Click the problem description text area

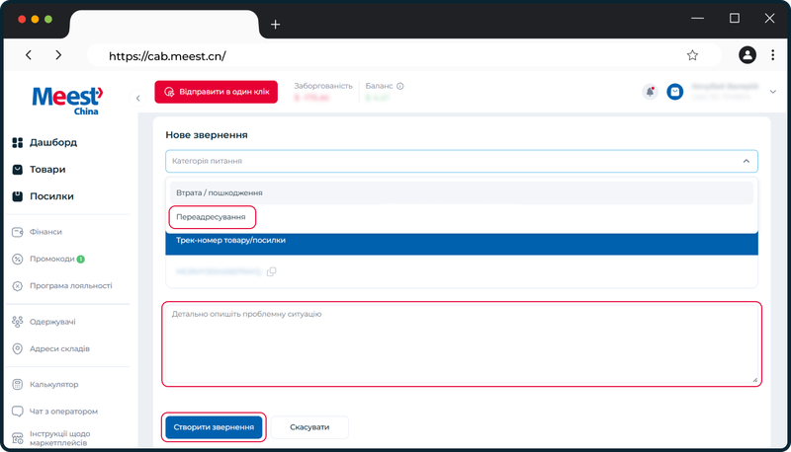462,344
